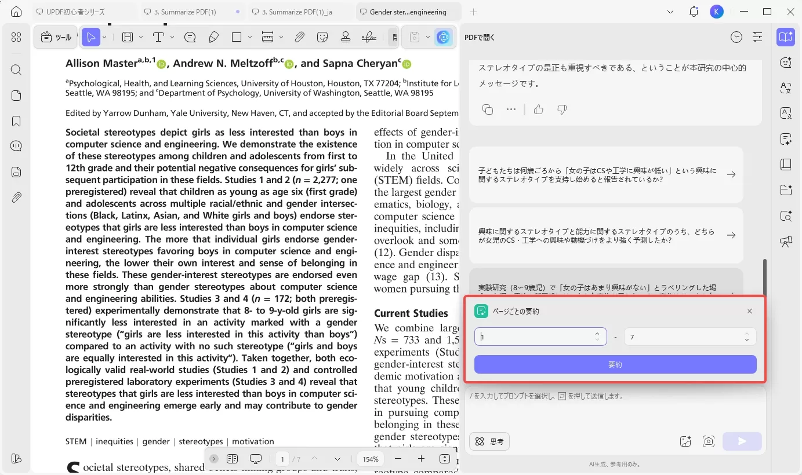802x475 pixels.
Task: Expand the page navigation dropdown chevron
Action: 338,458
